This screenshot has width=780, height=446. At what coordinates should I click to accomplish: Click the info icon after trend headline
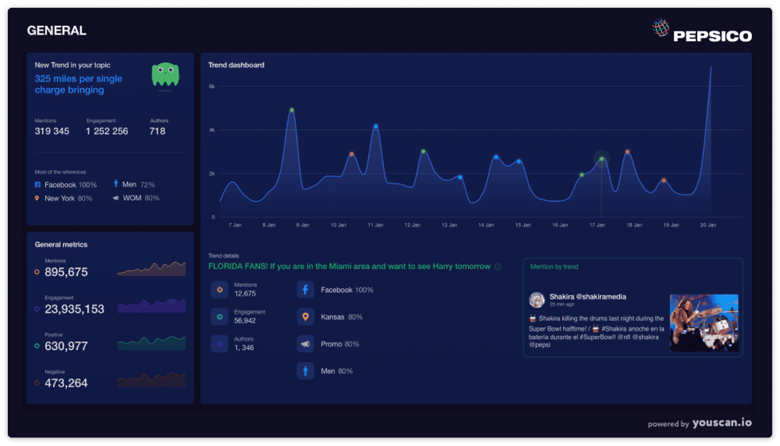pos(498,267)
